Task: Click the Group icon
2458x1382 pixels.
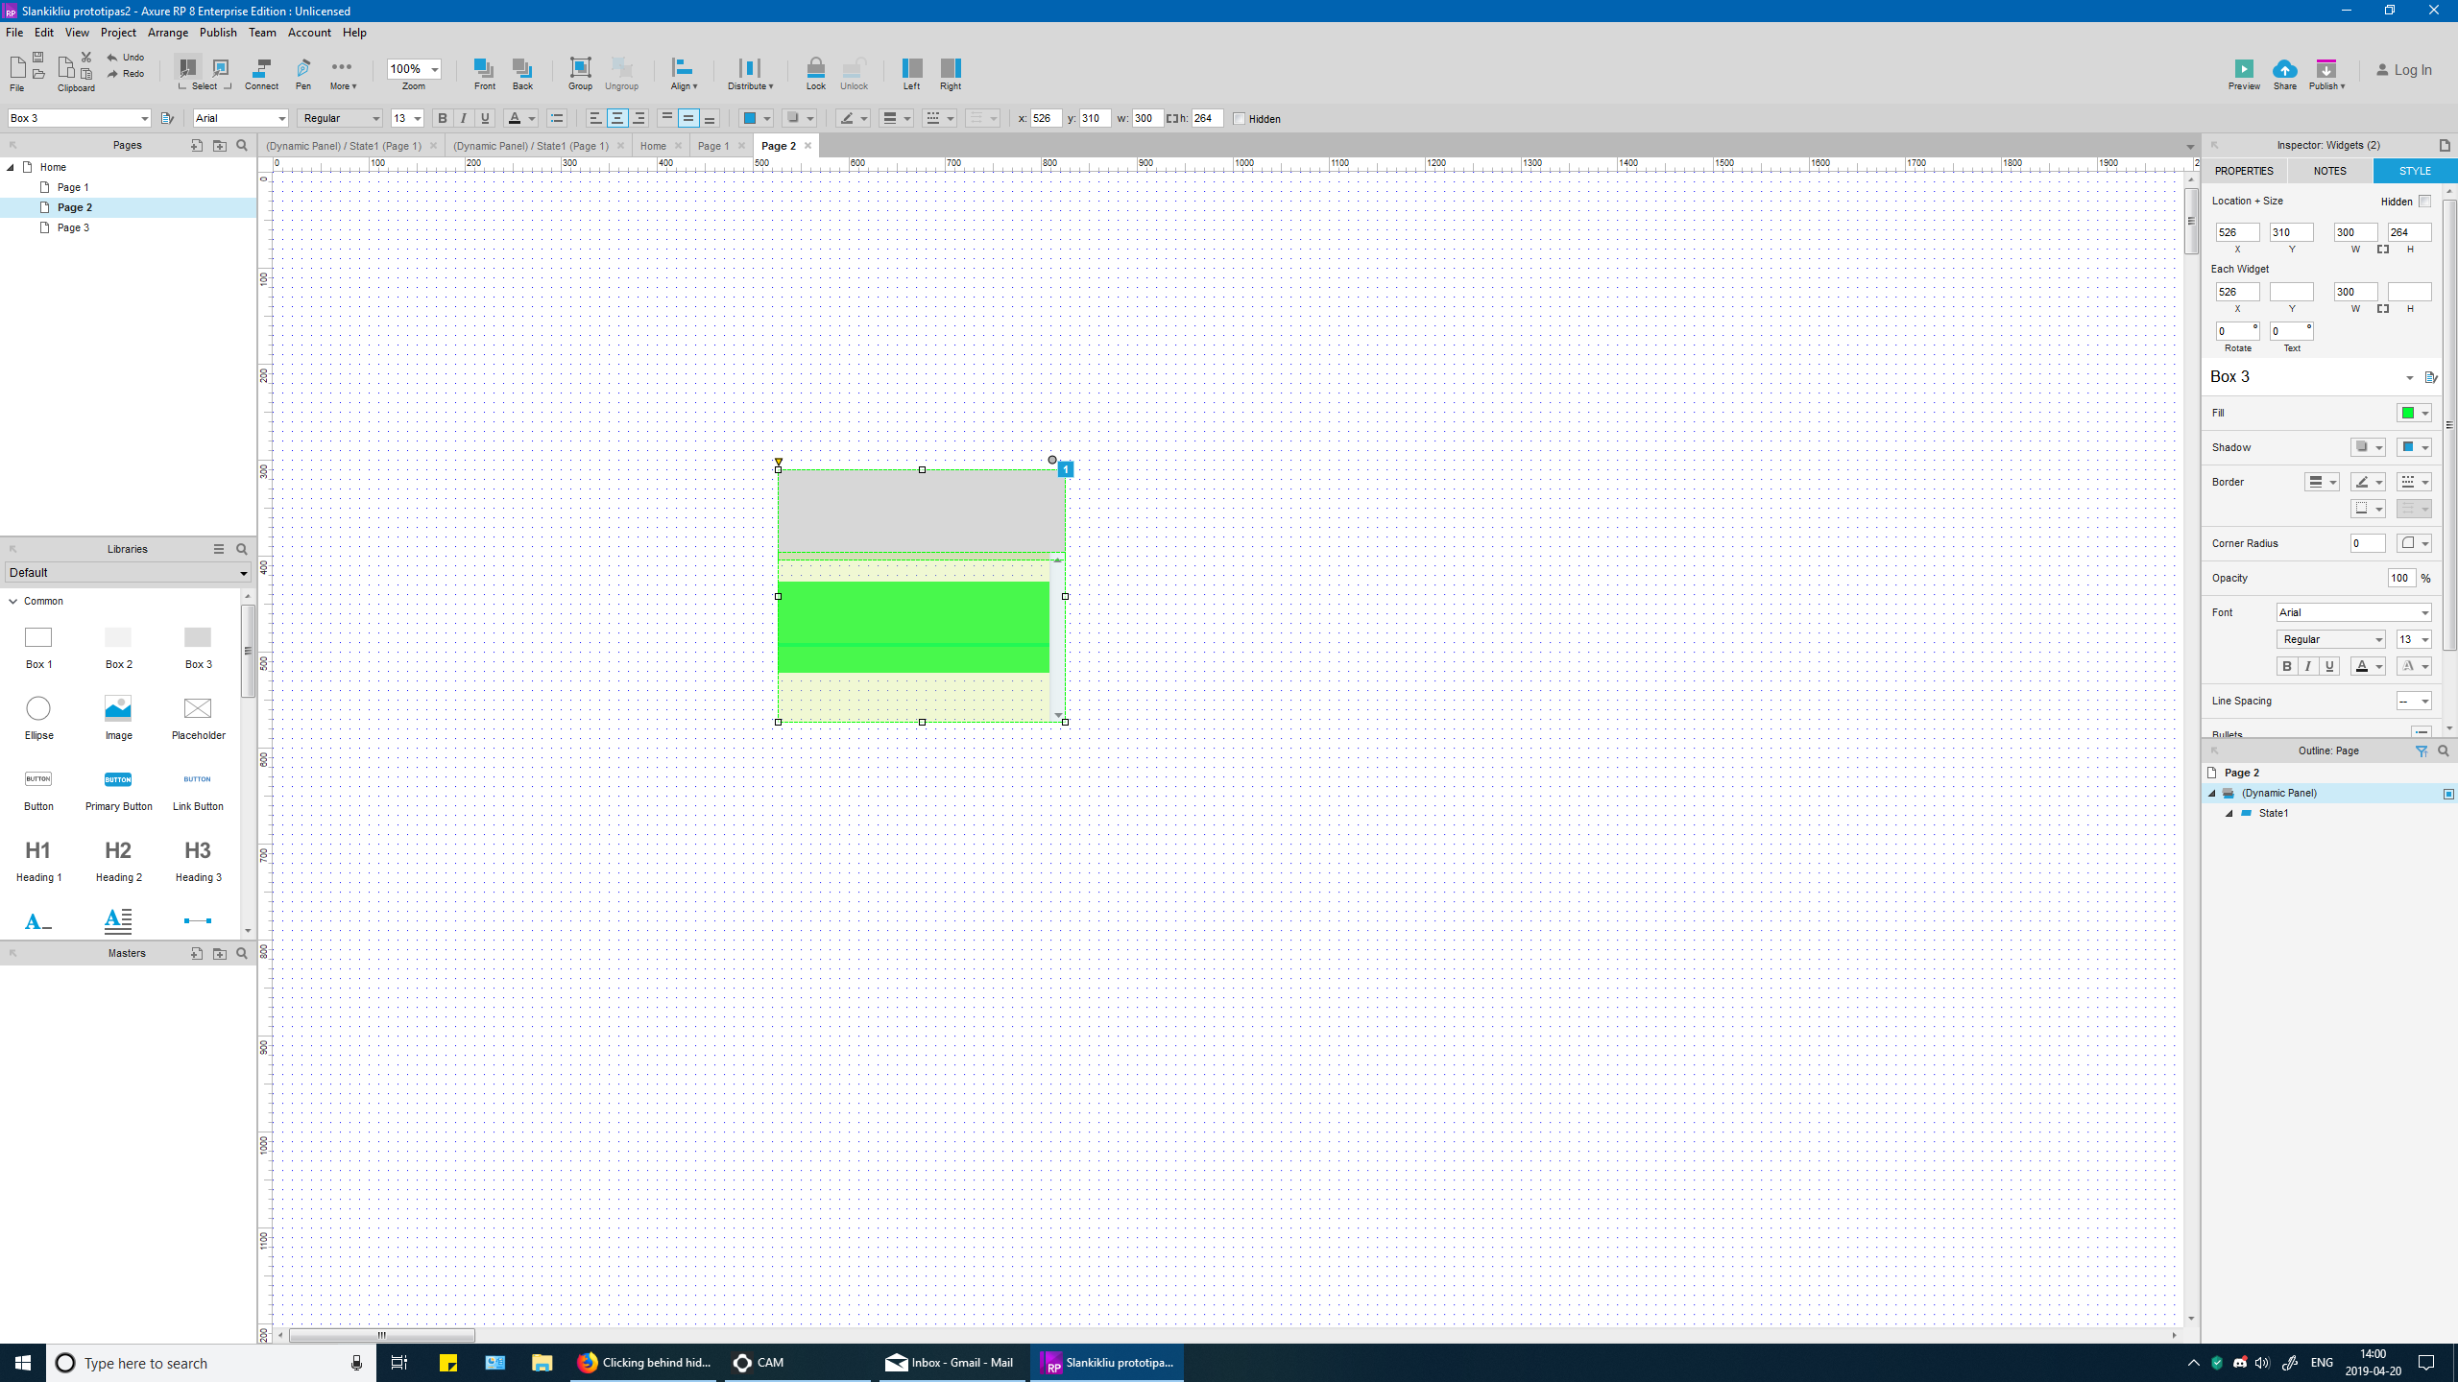Action: point(580,69)
